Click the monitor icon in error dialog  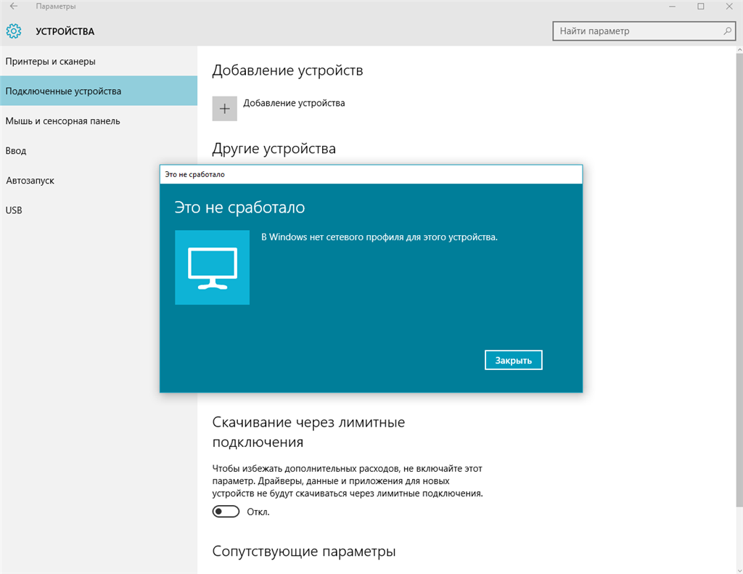213,267
